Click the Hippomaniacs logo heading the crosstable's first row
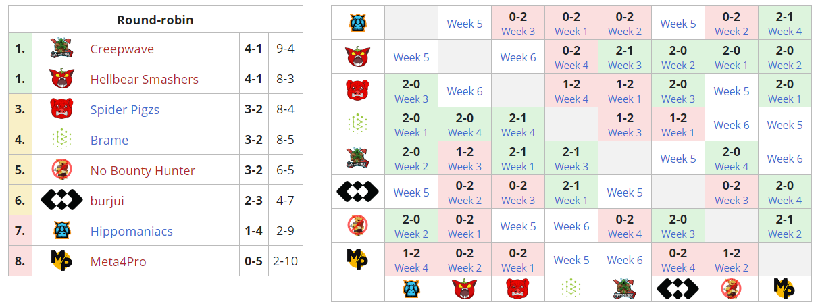The width and height of the screenshot is (818, 306). click(357, 24)
